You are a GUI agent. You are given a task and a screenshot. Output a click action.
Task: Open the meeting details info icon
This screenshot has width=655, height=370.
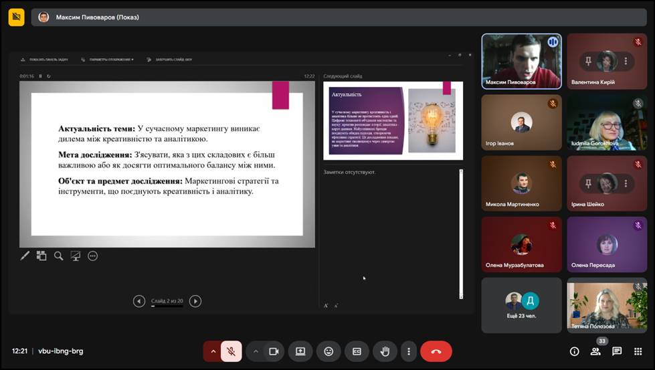pyautogui.click(x=574, y=351)
